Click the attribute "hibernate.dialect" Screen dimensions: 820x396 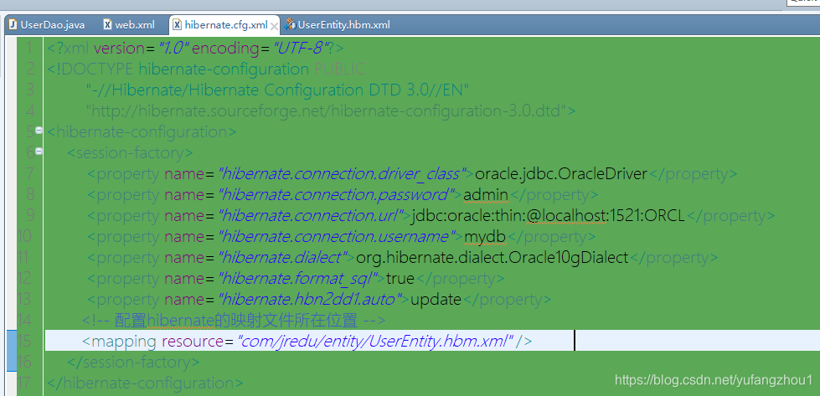click(282, 258)
